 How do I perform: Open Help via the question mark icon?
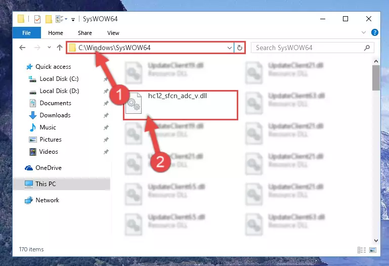pyautogui.click(x=375, y=32)
